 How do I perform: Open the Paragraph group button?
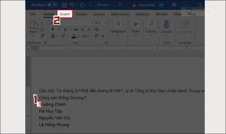118,28
